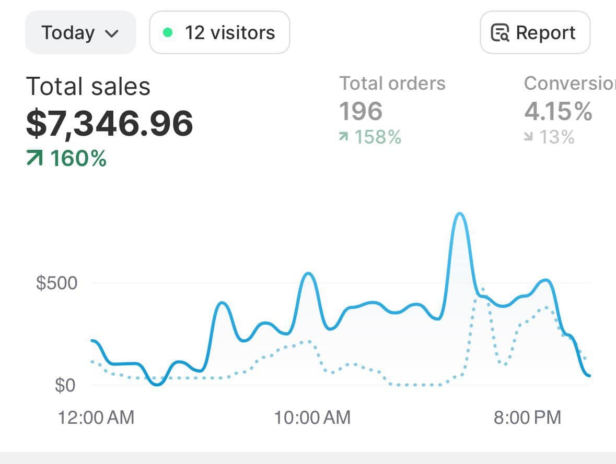616x464 pixels.
Task: Tap the 4.15% conversion value
Action: (x=558, y=111)
